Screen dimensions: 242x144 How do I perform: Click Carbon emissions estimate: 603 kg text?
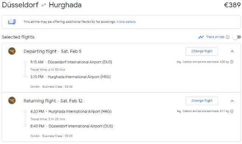pos(206,62)
